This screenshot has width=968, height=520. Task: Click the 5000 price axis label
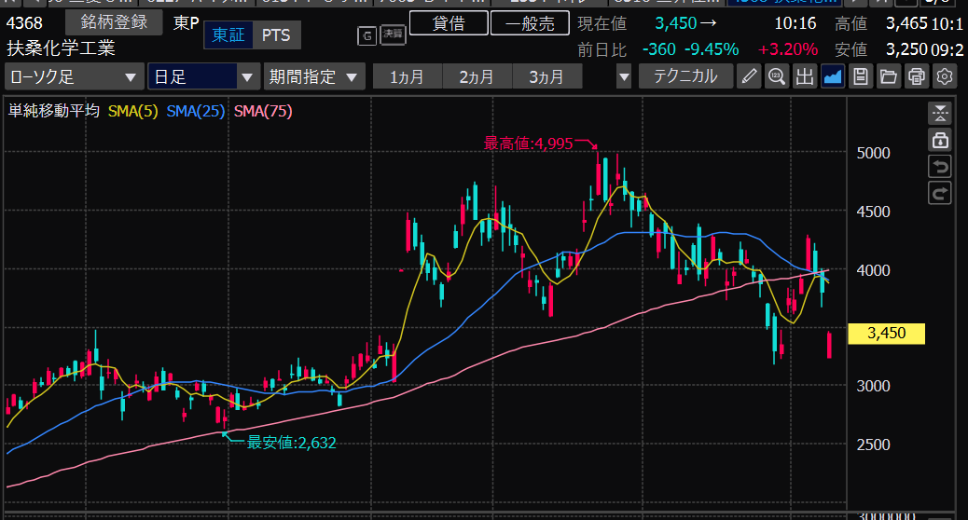tap(873, 153)
